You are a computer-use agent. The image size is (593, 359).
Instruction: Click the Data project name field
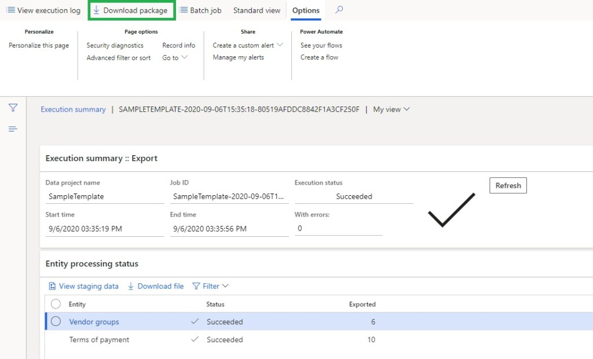click(104, 196)
